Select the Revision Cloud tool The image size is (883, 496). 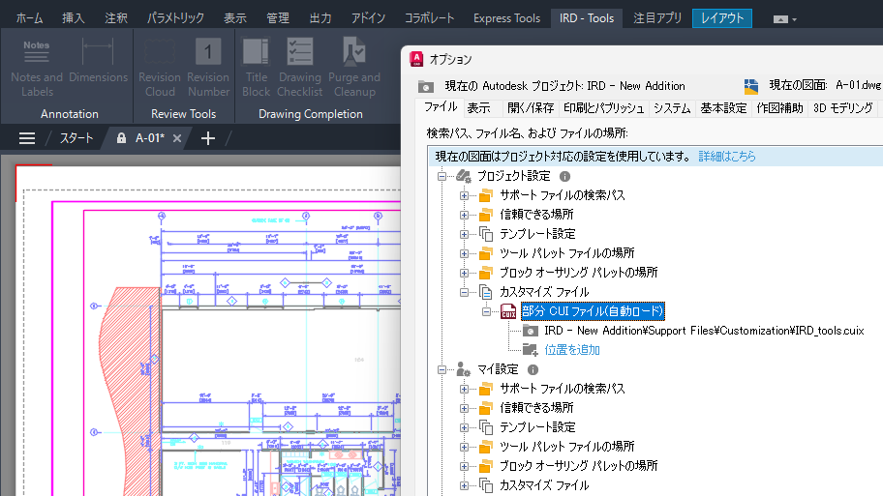(160, 68)
